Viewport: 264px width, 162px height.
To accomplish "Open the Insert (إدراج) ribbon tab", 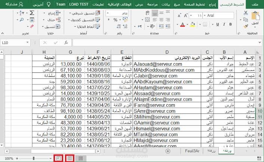I will point(212,4).
